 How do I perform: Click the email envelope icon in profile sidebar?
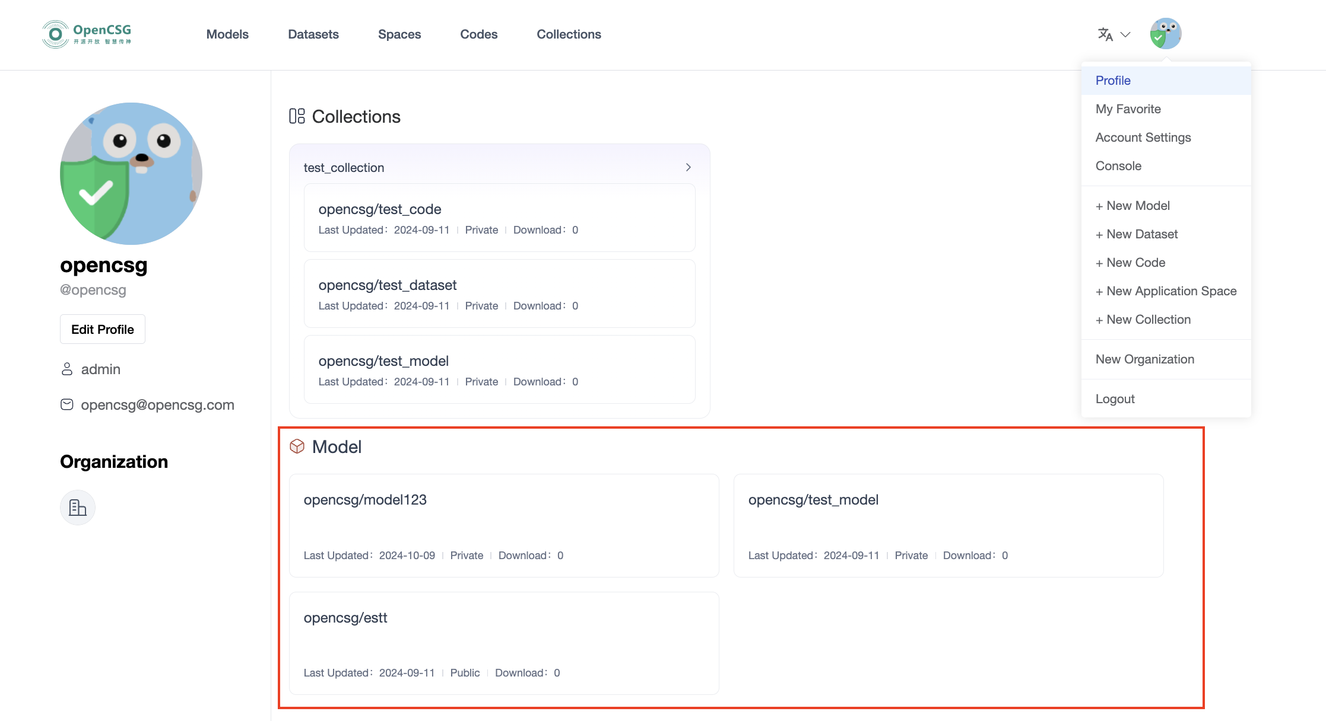click(67, 404)
